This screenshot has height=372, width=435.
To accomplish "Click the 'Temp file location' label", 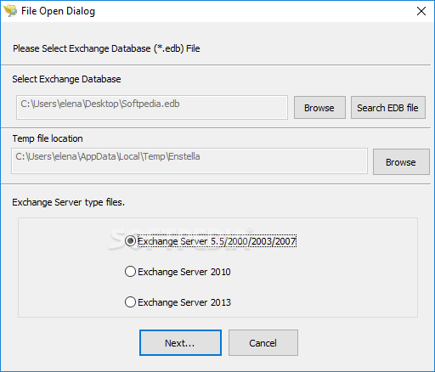I will coord(48,138).
